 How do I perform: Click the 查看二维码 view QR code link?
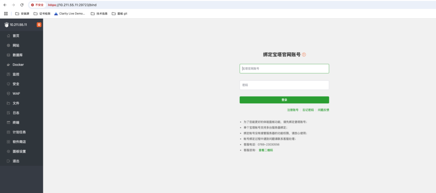click(266, 150)
